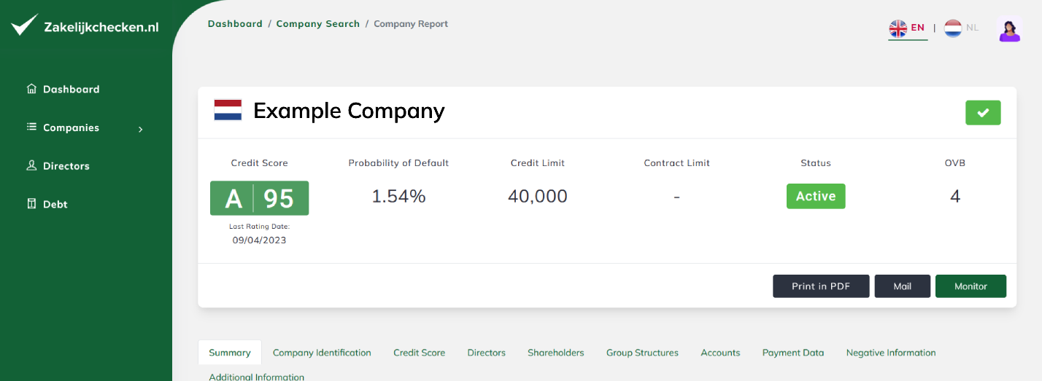Click the Netherlands flag icon in header
Viewport: 1042px width, 381px height.
click(x=953, y=28)
